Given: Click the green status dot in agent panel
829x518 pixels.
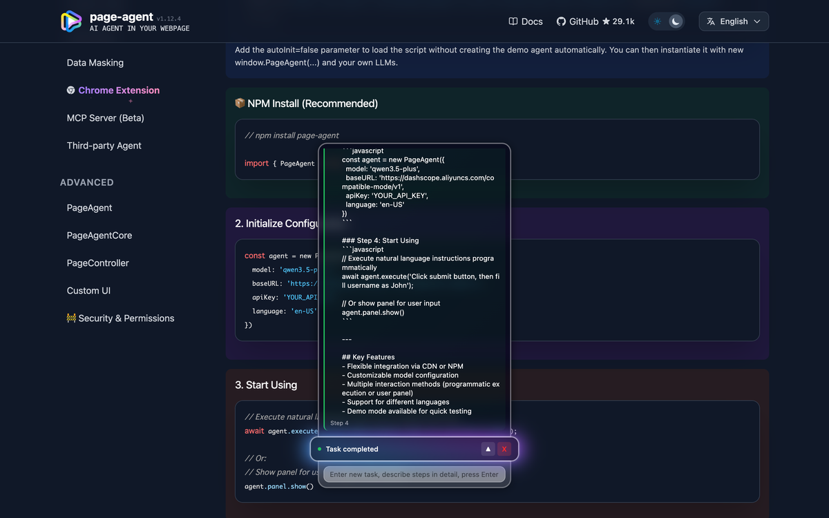Looking at the screenshot, I should (319, 449).
